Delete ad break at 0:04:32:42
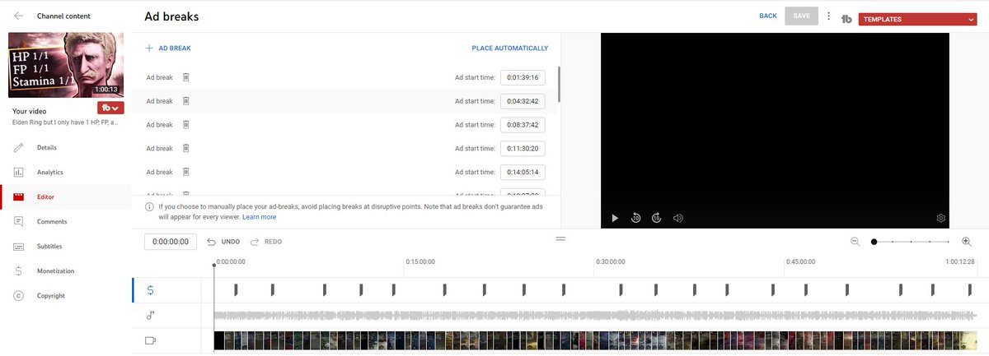 pyautogui.click(x=185, y=101)
